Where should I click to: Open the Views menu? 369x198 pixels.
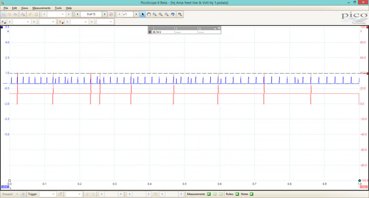[x=24, y=8]
